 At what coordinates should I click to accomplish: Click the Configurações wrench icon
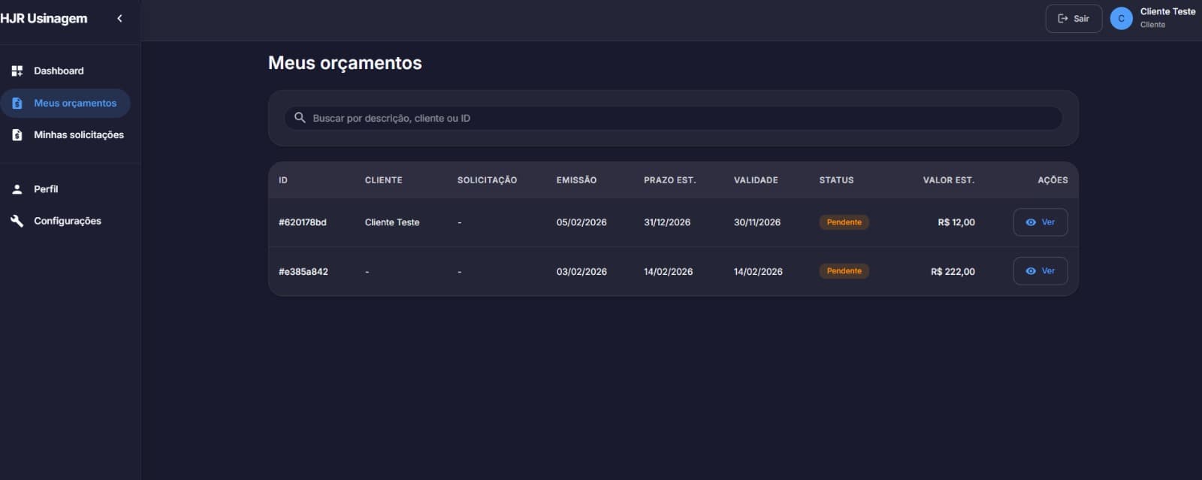coord(17,221)
